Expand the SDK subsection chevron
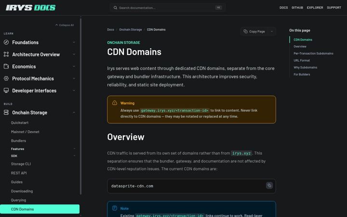Screen dimensions: 347x217 [74, 156]
